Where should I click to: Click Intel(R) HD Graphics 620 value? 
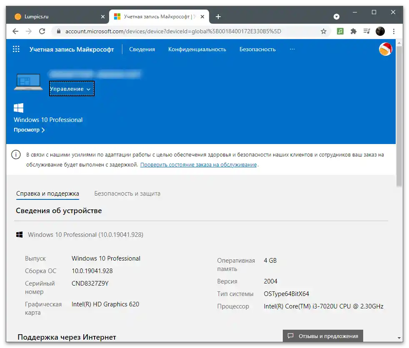pyautogui.click(x=105, y=304)
